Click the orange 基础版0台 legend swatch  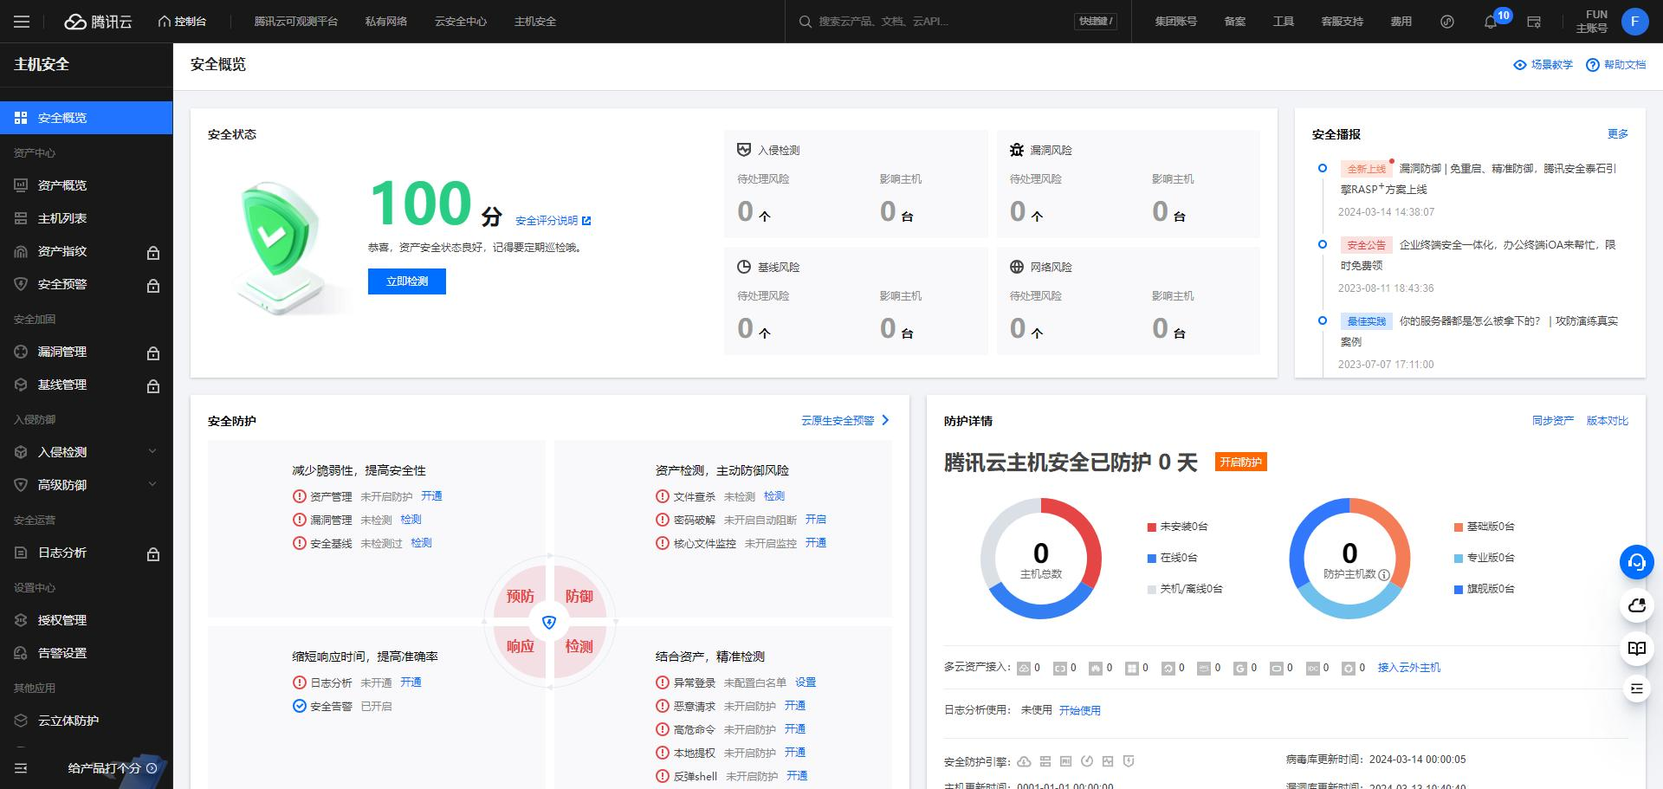pyautogui.click(x=1459, y=527)
